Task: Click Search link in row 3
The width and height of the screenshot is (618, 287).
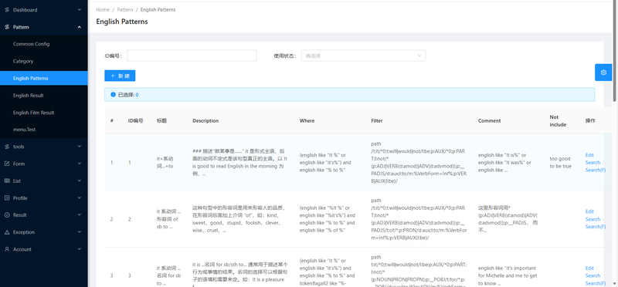Action: (x=593, y=275)
